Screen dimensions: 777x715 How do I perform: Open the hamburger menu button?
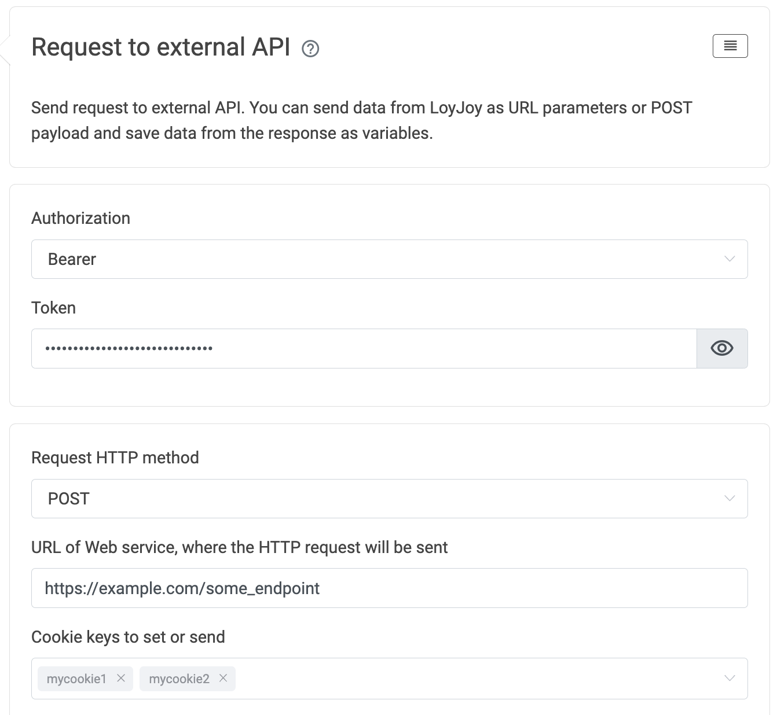(730, 46)
